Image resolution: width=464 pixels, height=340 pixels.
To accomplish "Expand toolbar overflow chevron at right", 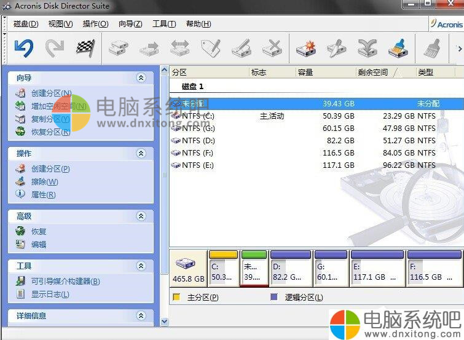I will (460, 49).
